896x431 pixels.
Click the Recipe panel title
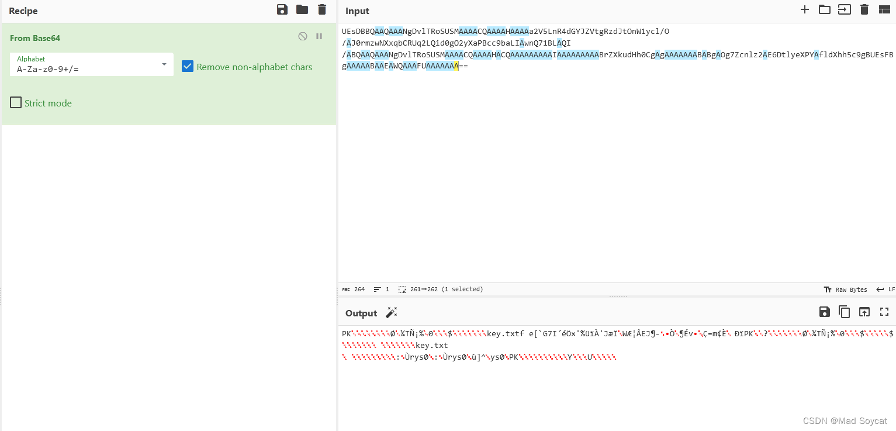coord(23,11)
